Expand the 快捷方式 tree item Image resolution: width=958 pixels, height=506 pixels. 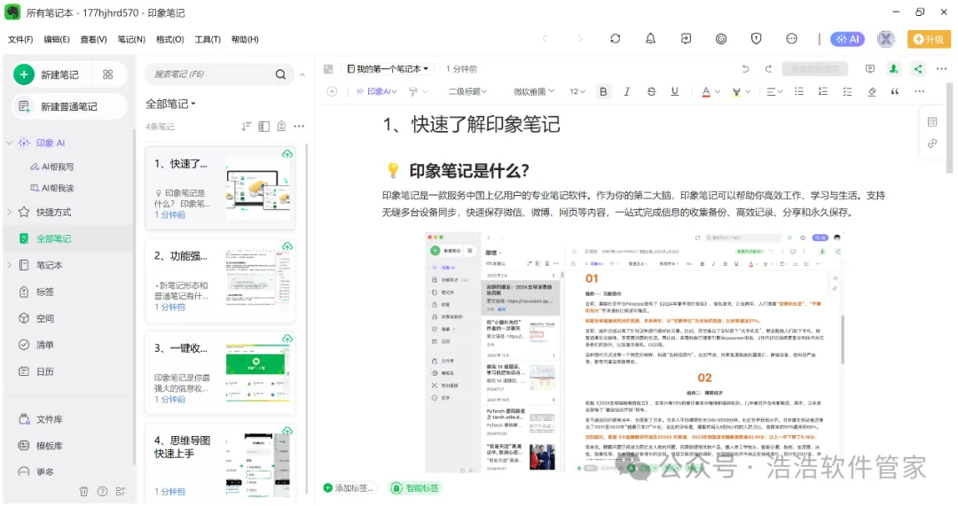[x=9, y=212]
